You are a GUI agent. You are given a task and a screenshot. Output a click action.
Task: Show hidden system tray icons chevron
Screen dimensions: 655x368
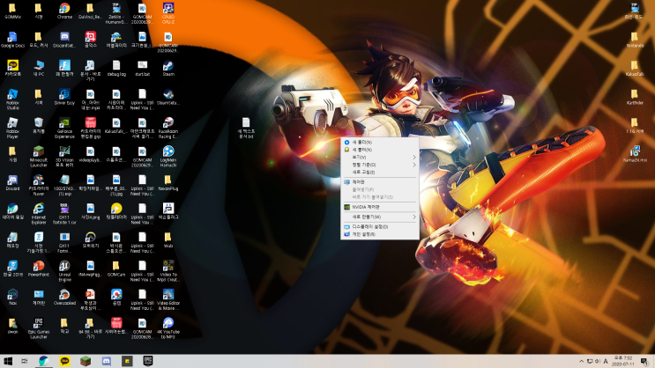tap(582, 361)
